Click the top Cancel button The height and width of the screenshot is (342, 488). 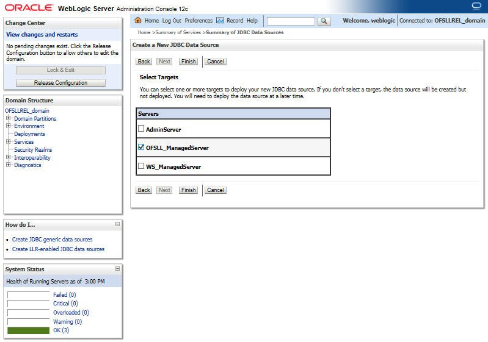click(216, 62)
